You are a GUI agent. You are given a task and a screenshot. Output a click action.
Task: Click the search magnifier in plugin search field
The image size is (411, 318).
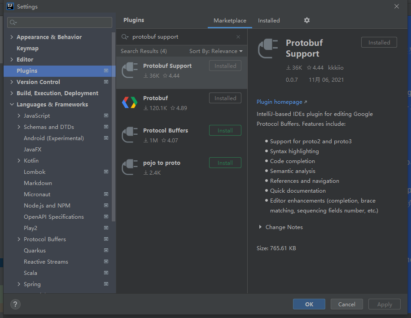125,37
